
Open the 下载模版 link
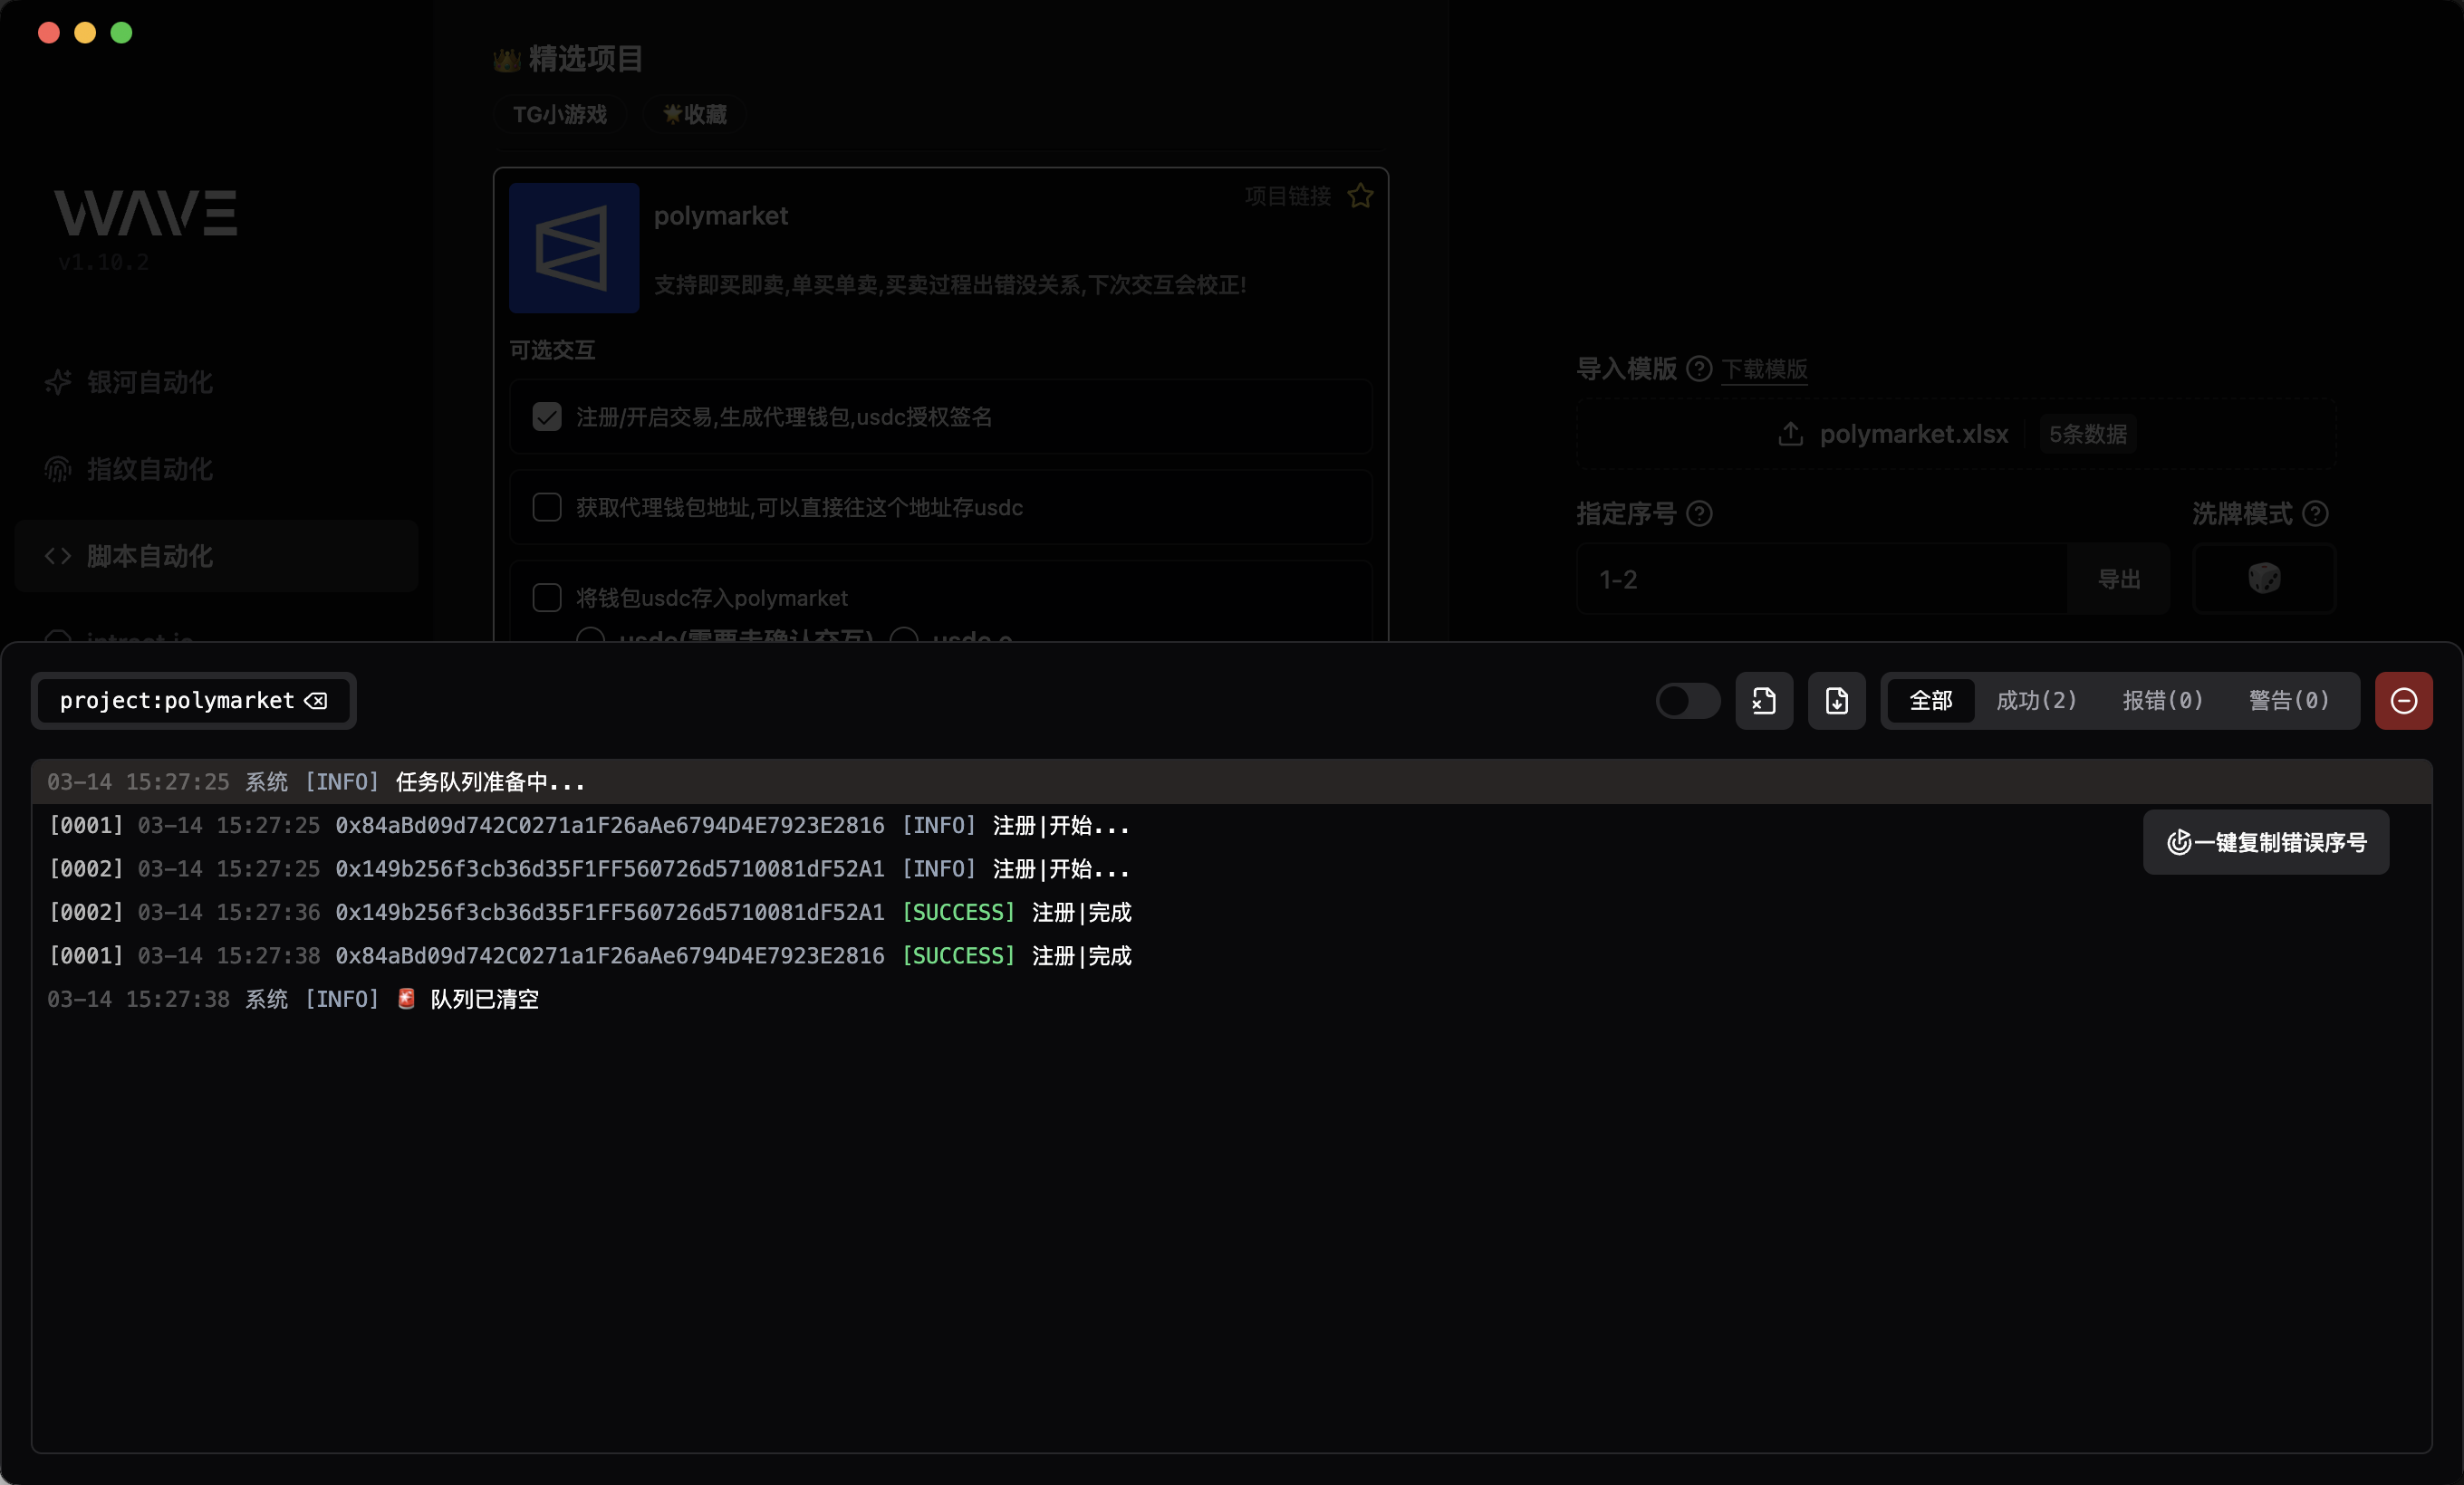click(x=1764, y=369)
